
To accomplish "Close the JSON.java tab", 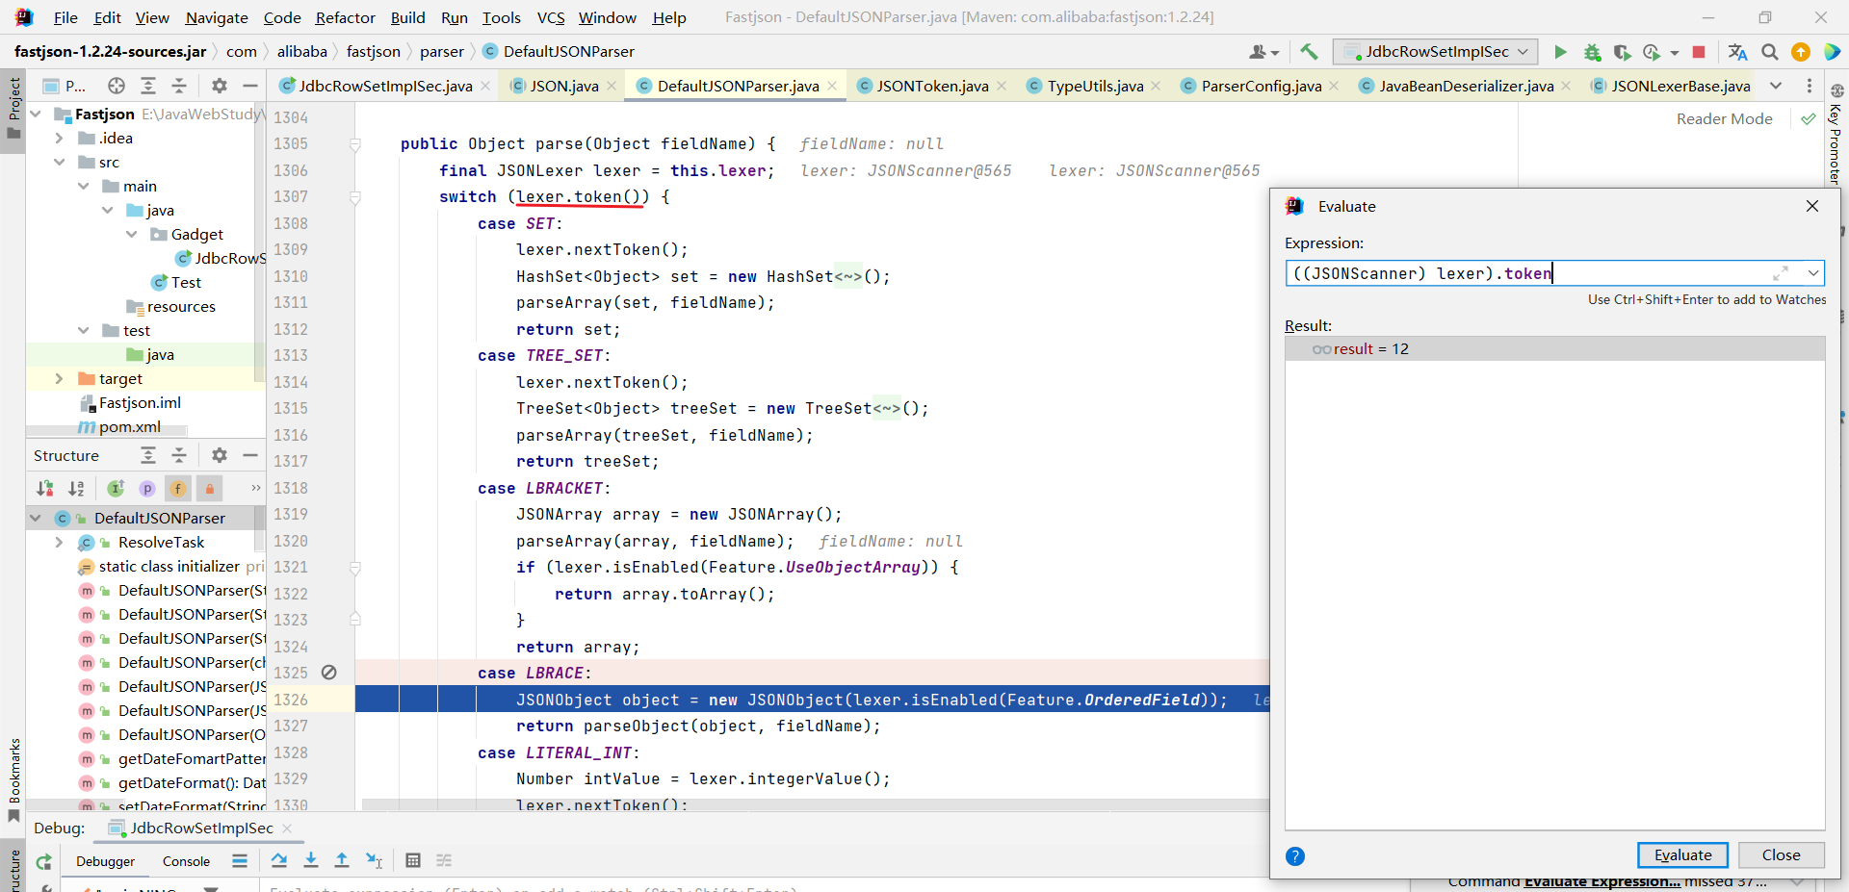I will [x=611, y=86].
